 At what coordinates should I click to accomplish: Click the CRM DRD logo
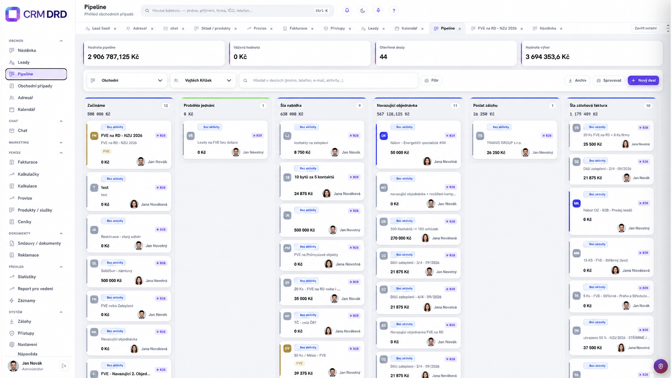(36, 14)
